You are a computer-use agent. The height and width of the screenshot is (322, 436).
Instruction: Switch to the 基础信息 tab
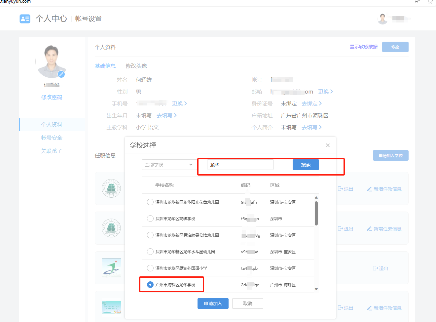click(105, 66)
